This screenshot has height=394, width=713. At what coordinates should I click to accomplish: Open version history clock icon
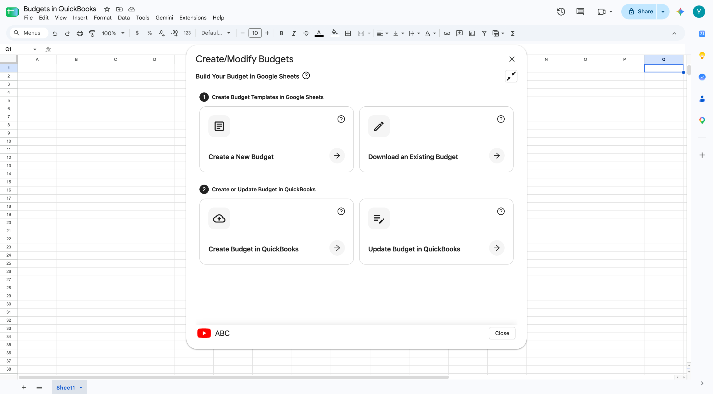pos(561,12)
